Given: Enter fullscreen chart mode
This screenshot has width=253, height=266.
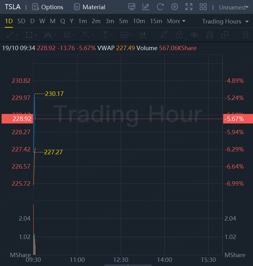Looking at the screenshot, I should (x=189, y=7).
